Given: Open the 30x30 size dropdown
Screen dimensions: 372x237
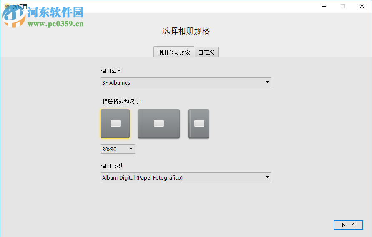Looking at the screenshot, I should (118, 149).
